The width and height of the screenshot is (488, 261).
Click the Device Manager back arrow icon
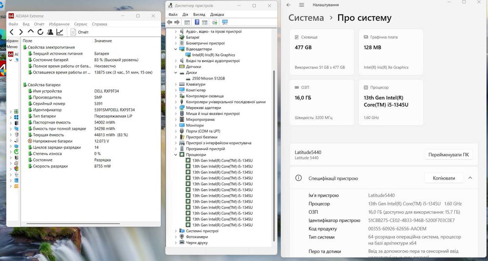coord(170,22)
